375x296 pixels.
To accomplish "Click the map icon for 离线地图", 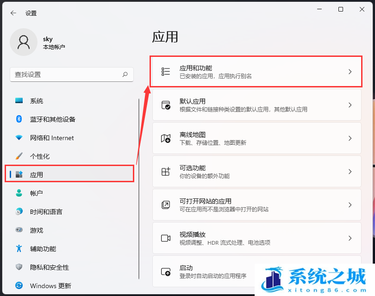I will (x=165, y=138).
